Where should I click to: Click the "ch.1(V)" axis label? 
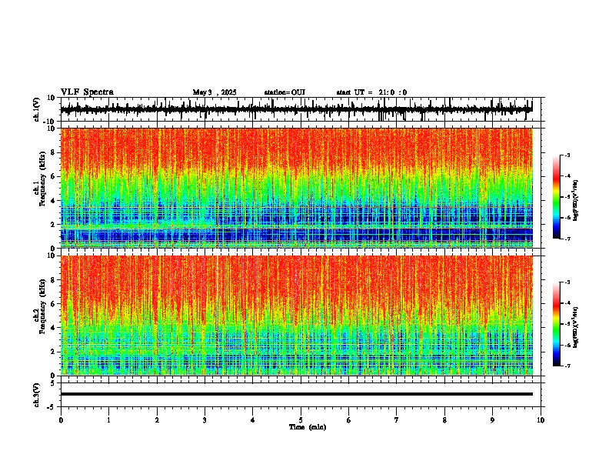coord(37,110)
